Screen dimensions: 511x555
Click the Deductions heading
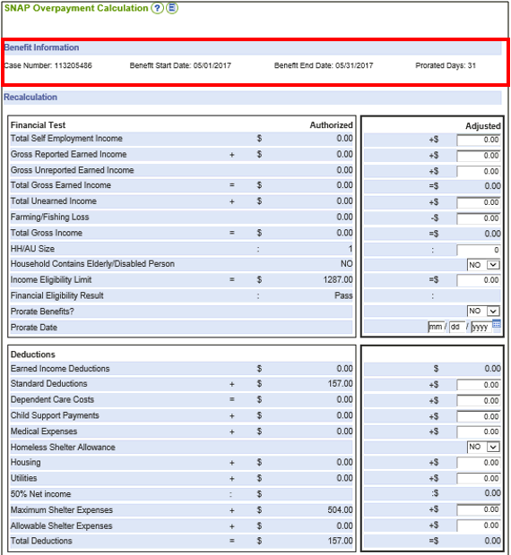tap(33, 354)
